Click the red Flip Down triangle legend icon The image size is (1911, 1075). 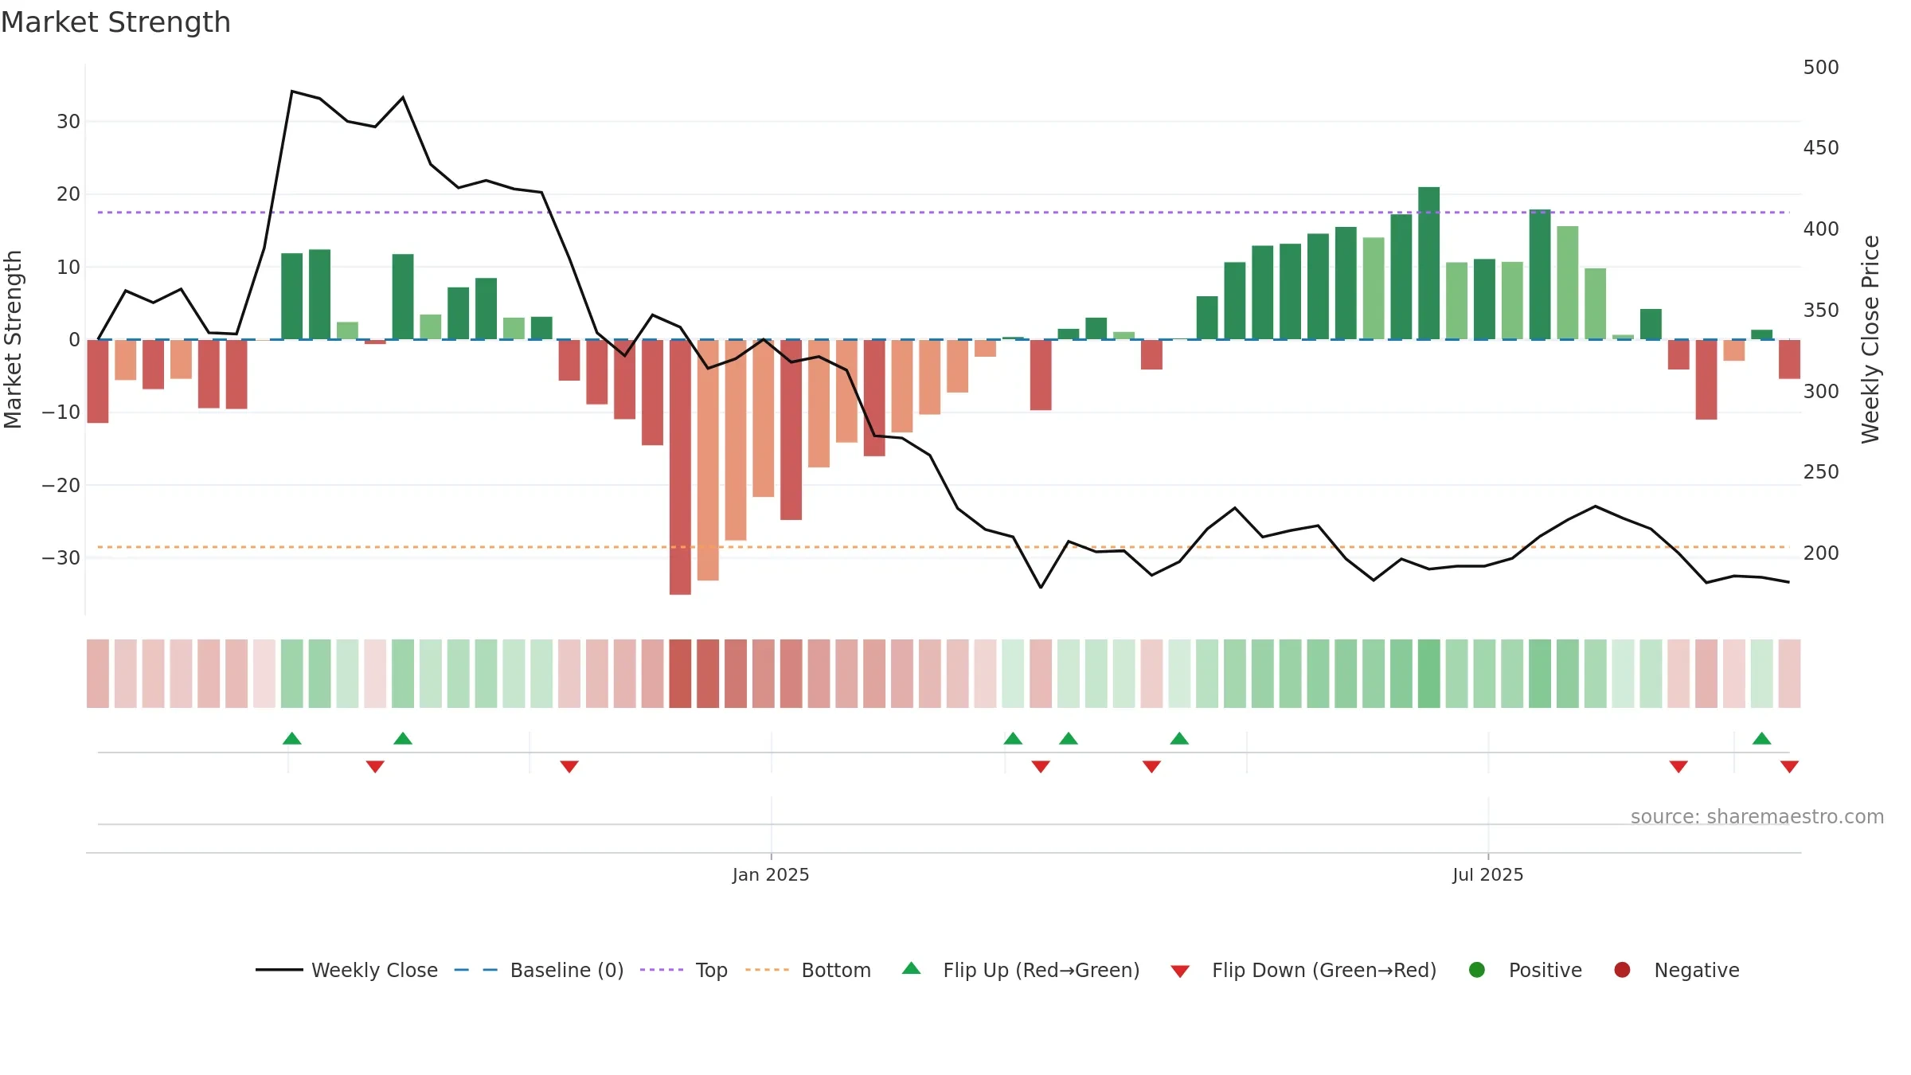coord(1180,971)
